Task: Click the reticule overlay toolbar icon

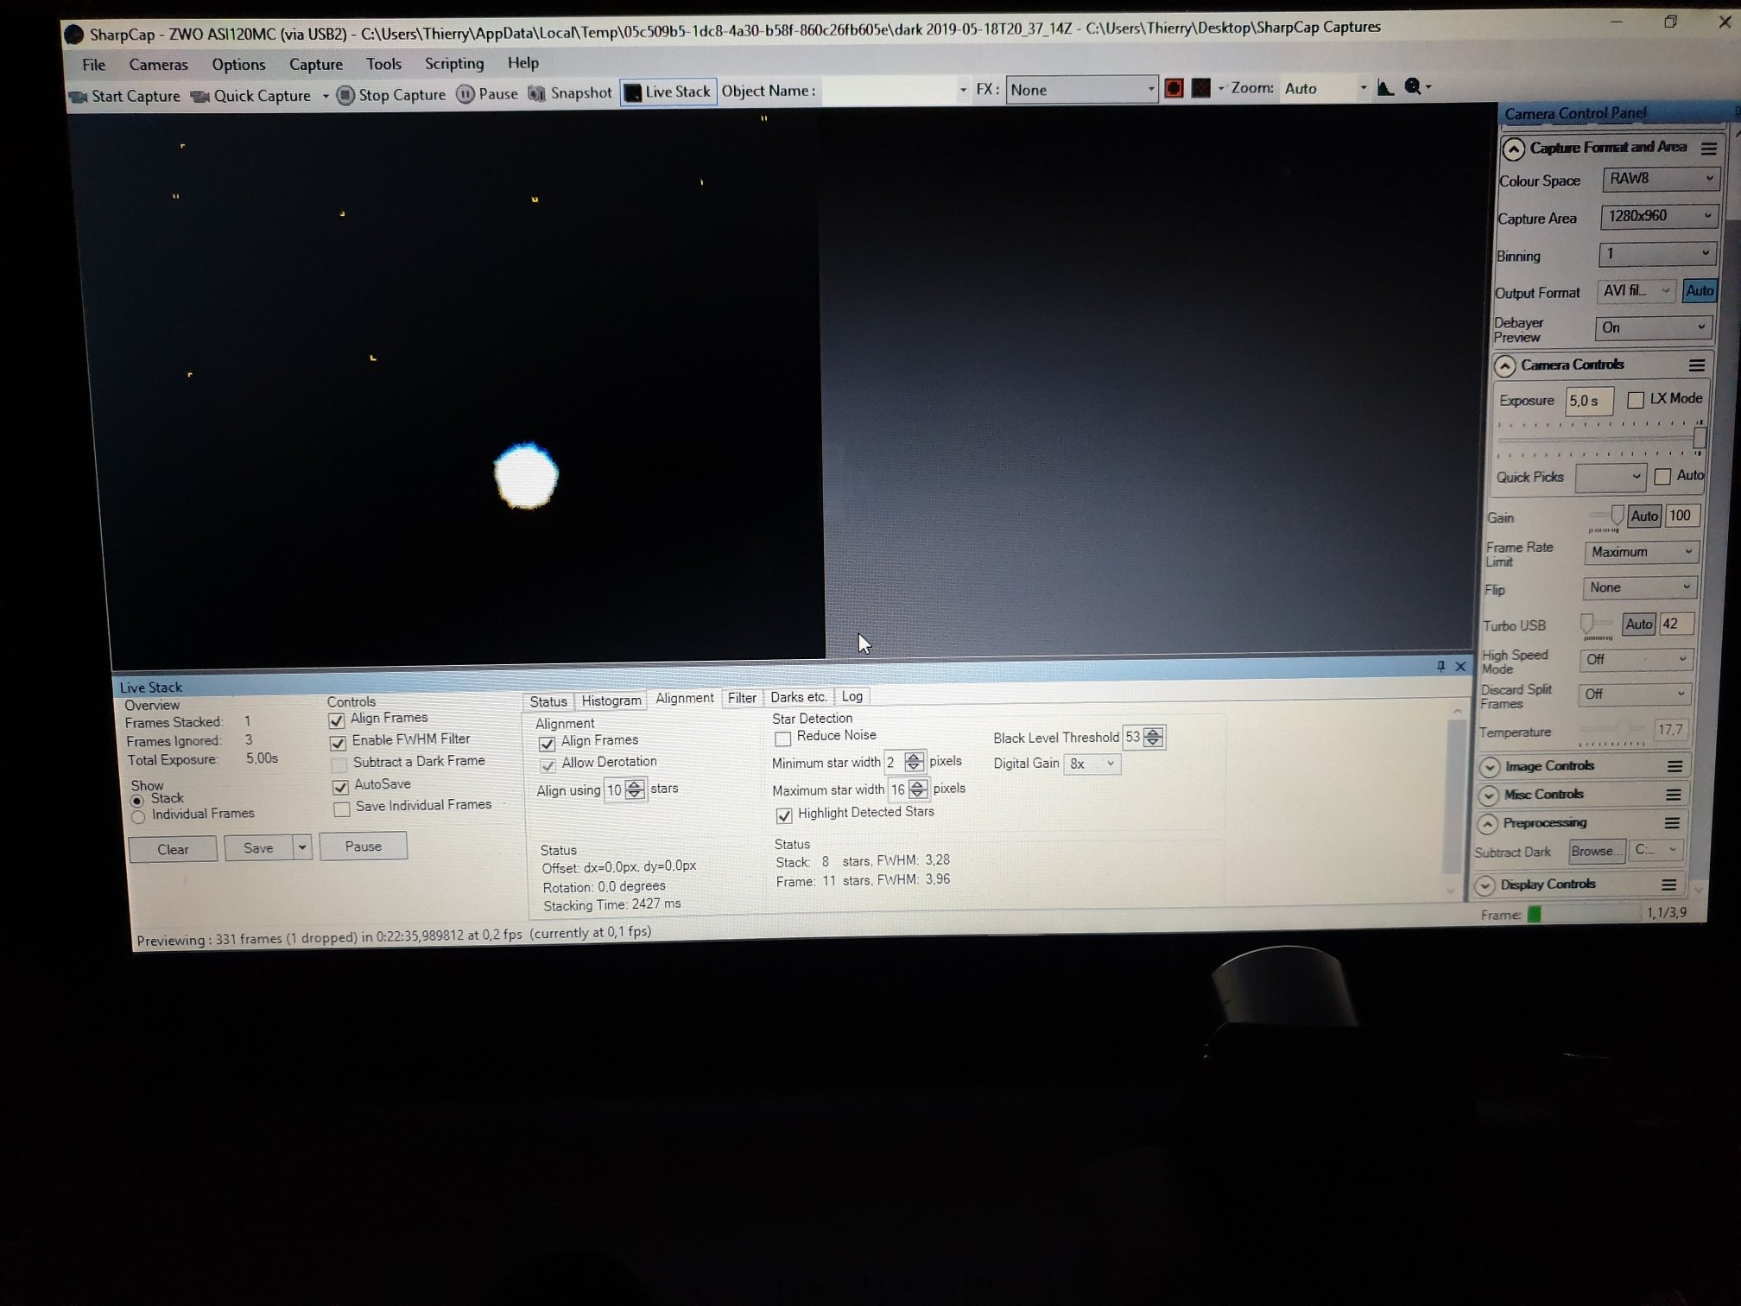Action: 1201,88
